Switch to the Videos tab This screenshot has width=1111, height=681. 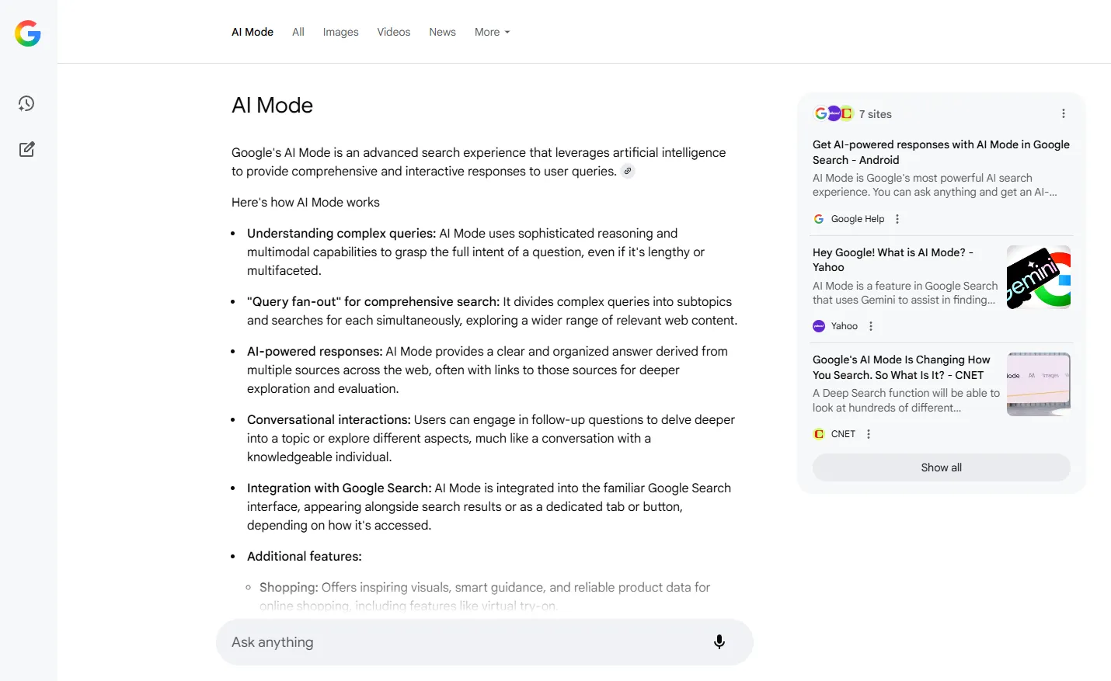click(394, 32)
